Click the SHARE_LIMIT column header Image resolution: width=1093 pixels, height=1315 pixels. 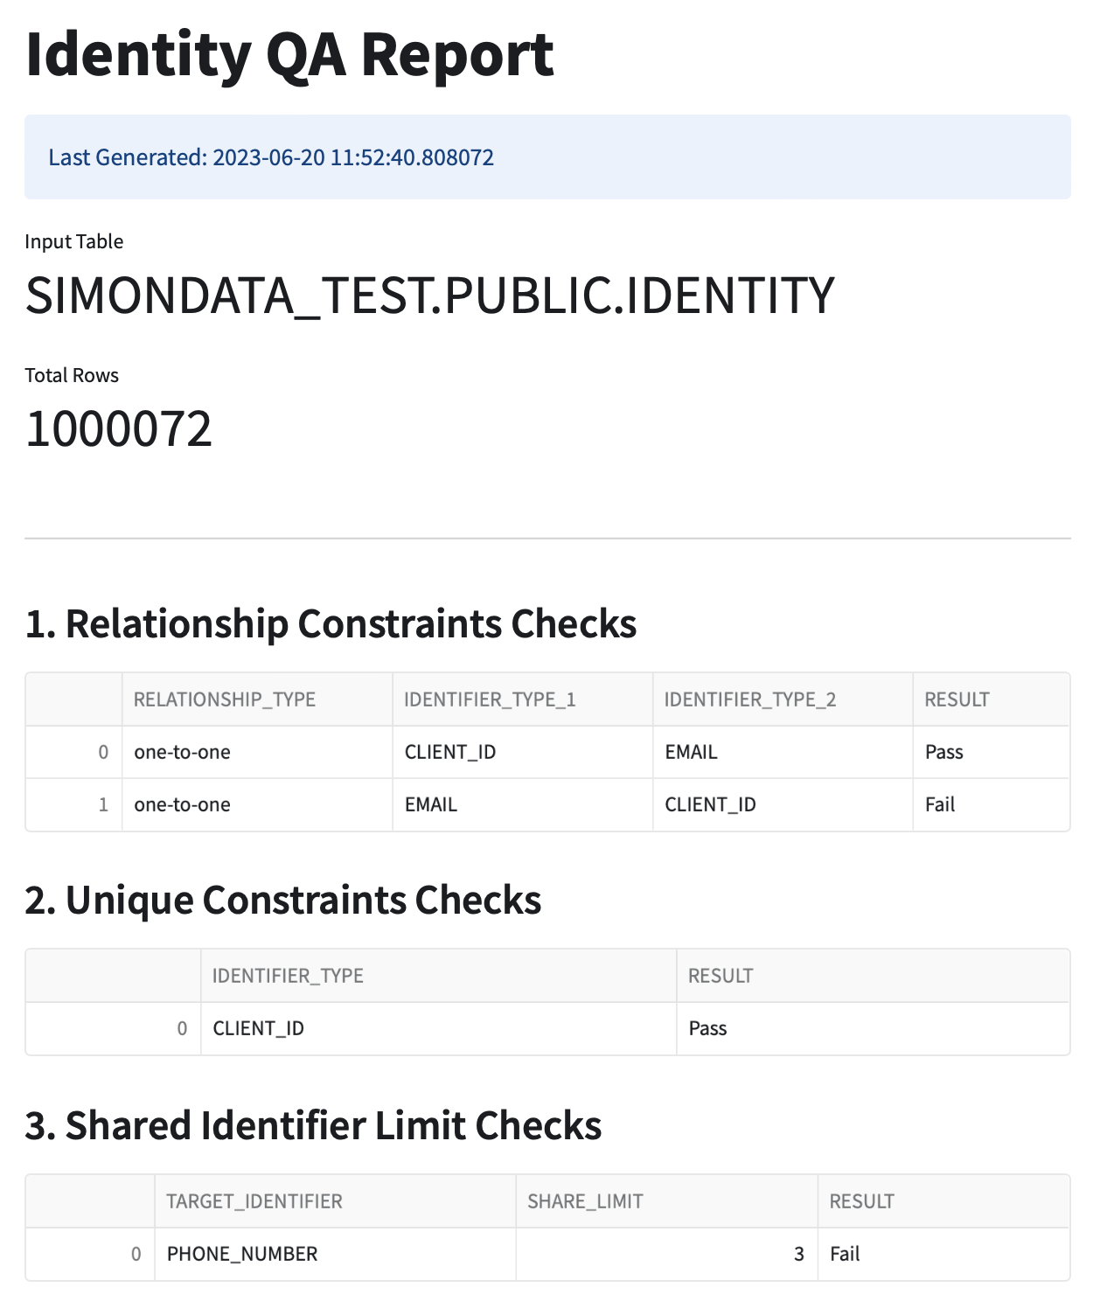[585, 1201]
